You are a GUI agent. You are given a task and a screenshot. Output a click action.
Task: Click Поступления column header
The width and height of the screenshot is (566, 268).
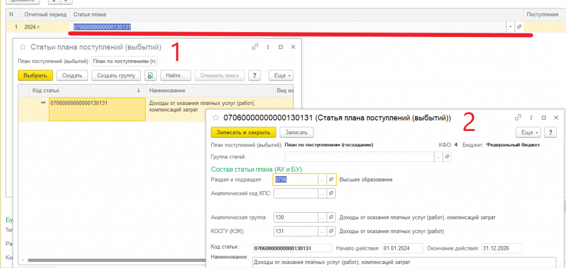pyautogui.click(x=544, y=14)
